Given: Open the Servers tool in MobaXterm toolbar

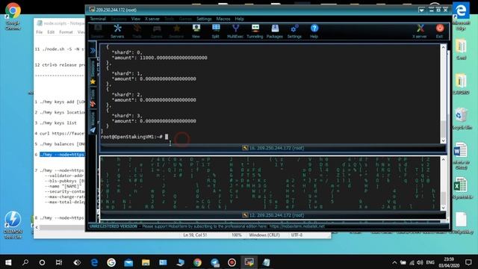Looking at the screenshot, I should 117,31.
